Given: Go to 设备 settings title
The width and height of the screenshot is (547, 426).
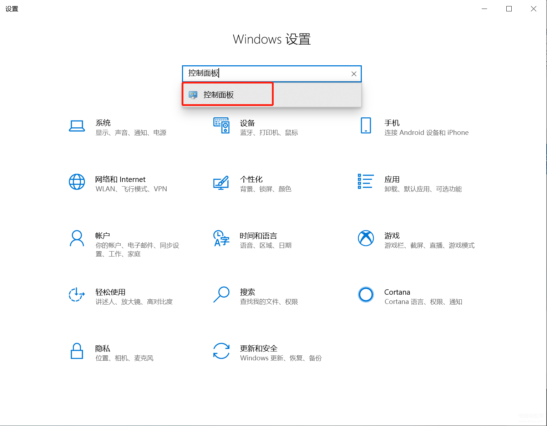Looking at the screenshot, I should pos(247,123).
